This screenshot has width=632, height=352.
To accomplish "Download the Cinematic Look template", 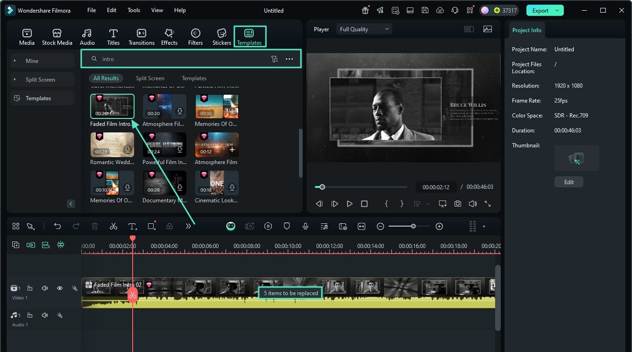I will pos(232,187).
